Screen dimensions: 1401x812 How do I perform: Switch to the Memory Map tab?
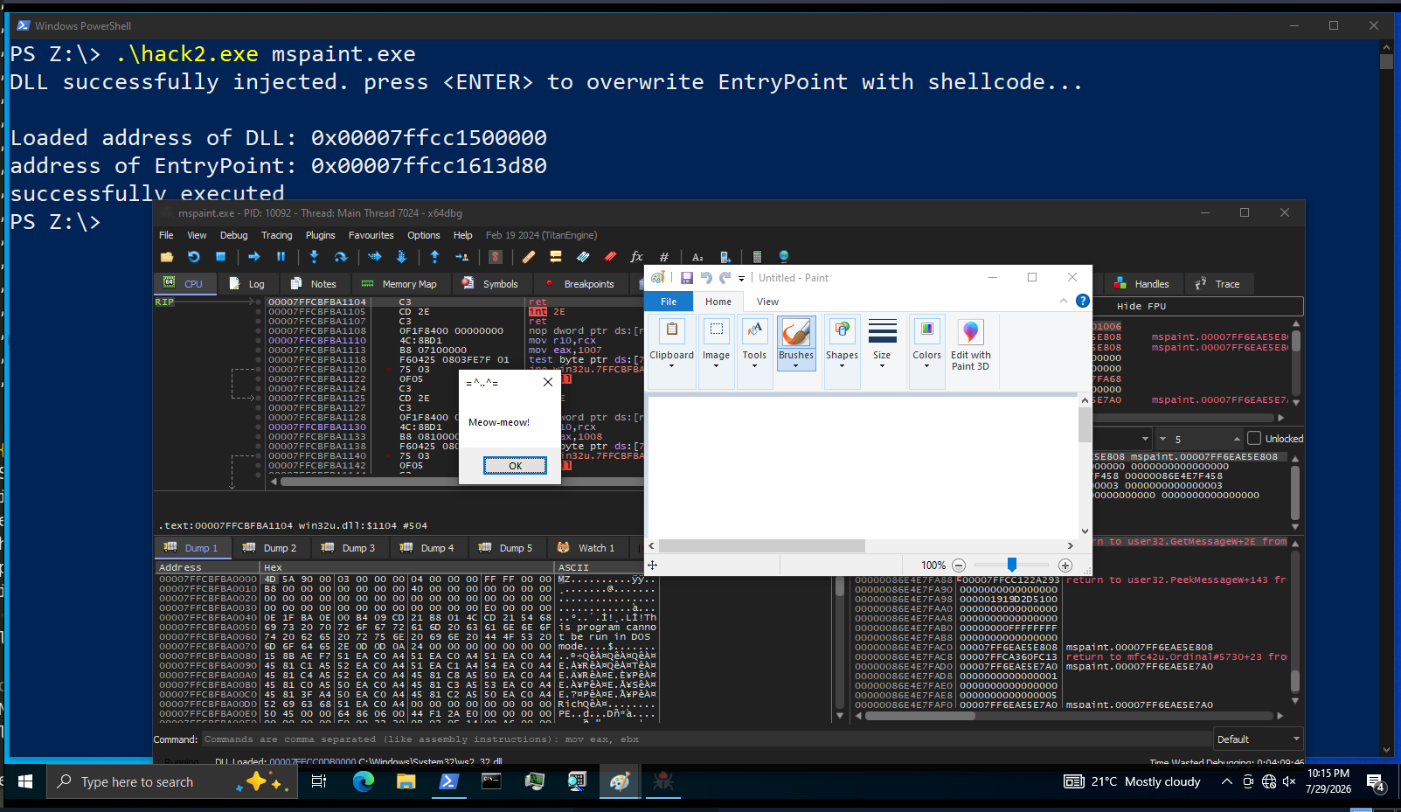[399, 284]
